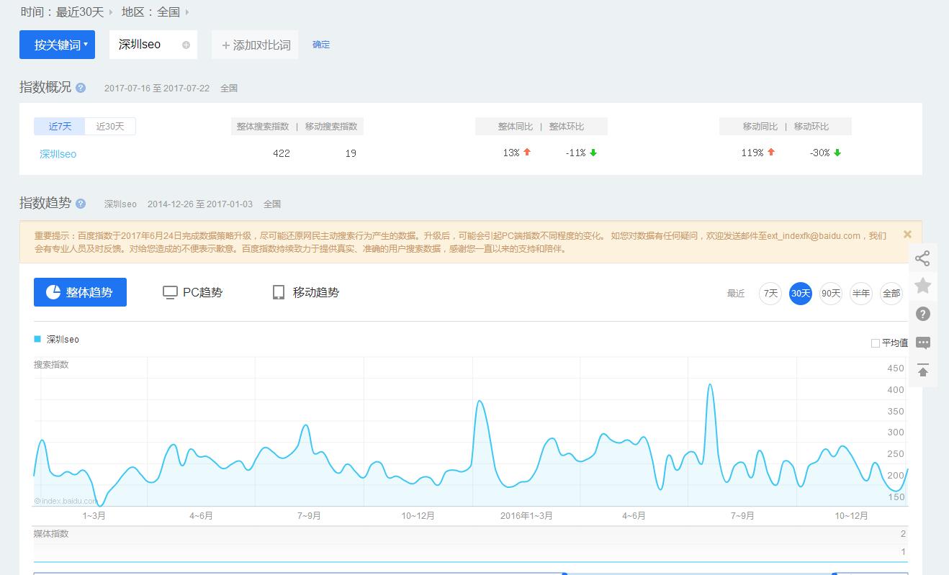This screenshot has width=949, height=575.
Task: Choose the 全部 range button
Action: 891,293
